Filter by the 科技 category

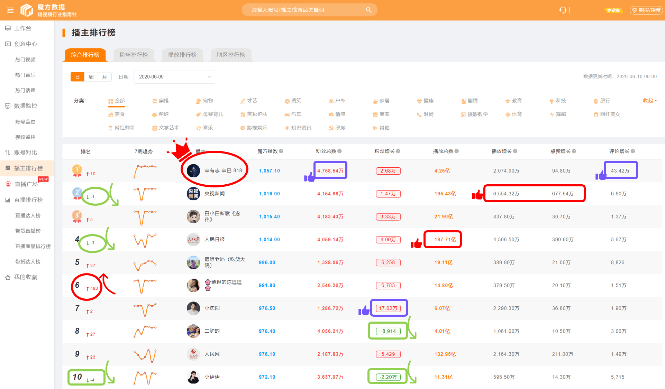tap(558, 101)
